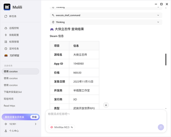Start a new task with 新任务 icon

(6, 16)
